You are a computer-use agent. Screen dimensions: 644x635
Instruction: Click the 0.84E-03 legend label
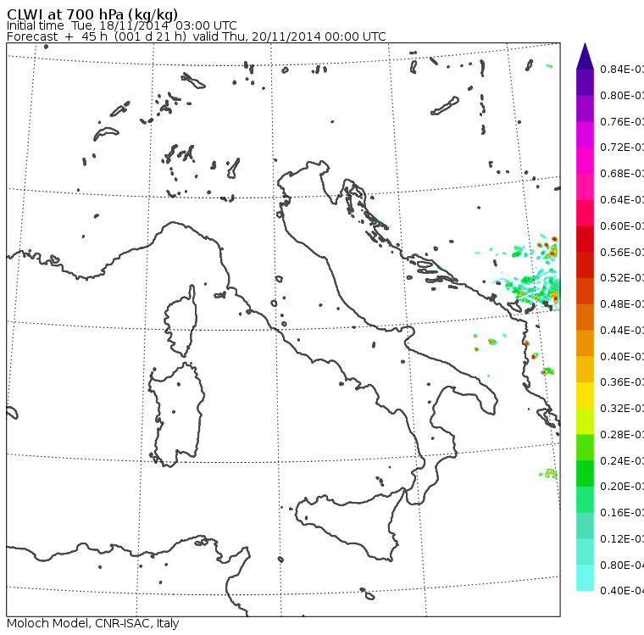(622, 69)
